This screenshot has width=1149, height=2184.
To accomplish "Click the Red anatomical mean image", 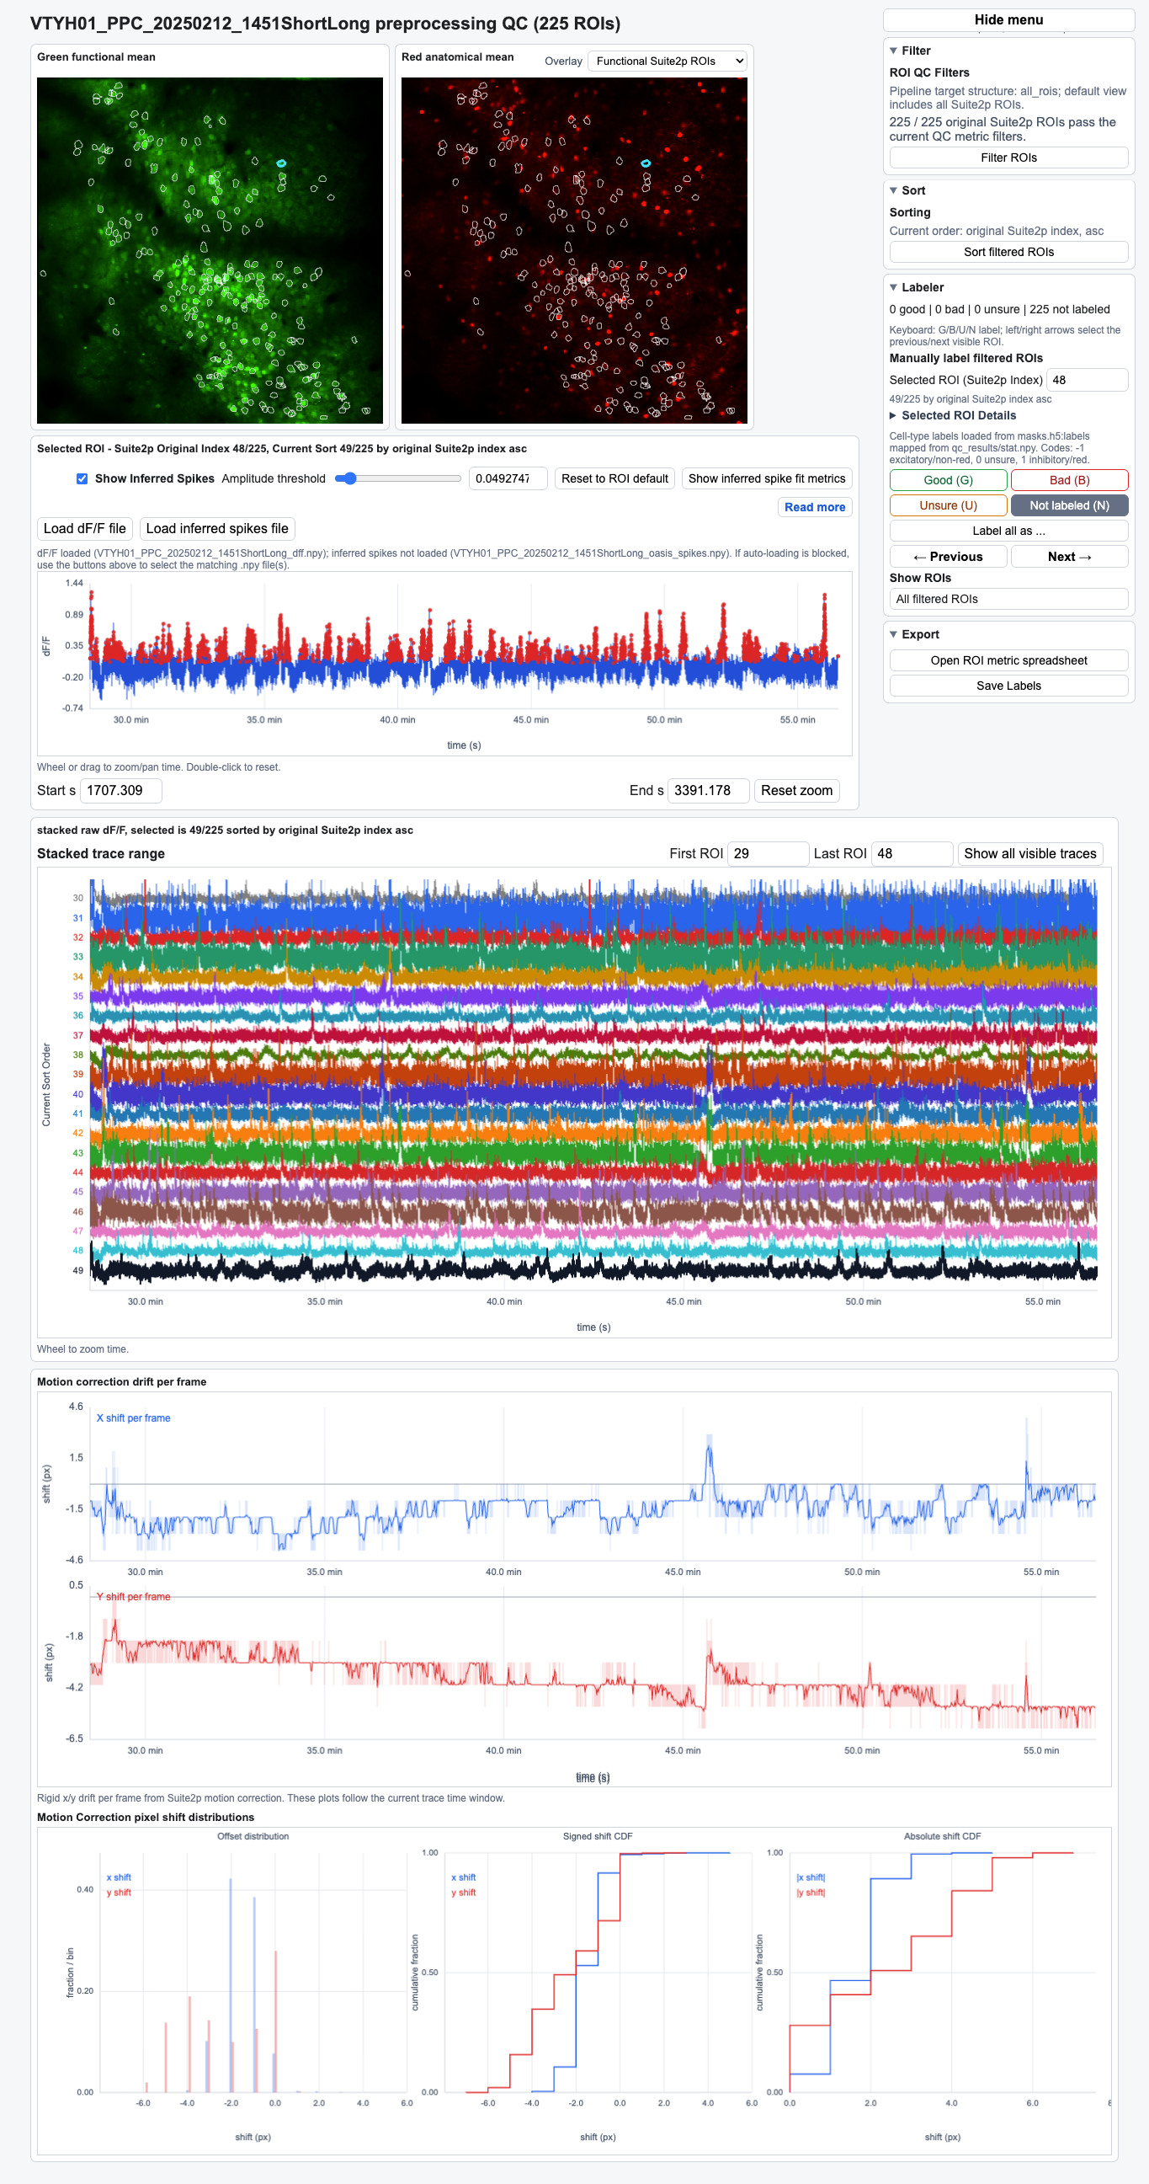I will tap(574, 250).
